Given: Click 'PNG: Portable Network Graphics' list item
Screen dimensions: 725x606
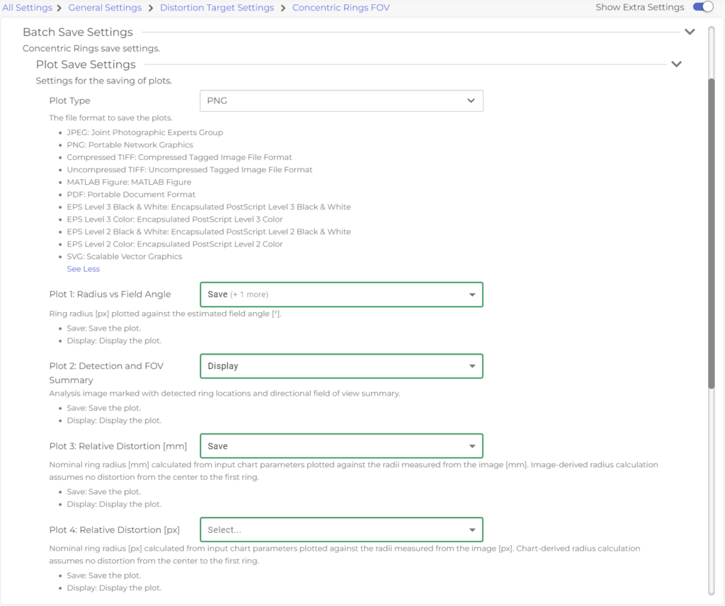Looking at the screenshot, I should [x=130, y=144].
